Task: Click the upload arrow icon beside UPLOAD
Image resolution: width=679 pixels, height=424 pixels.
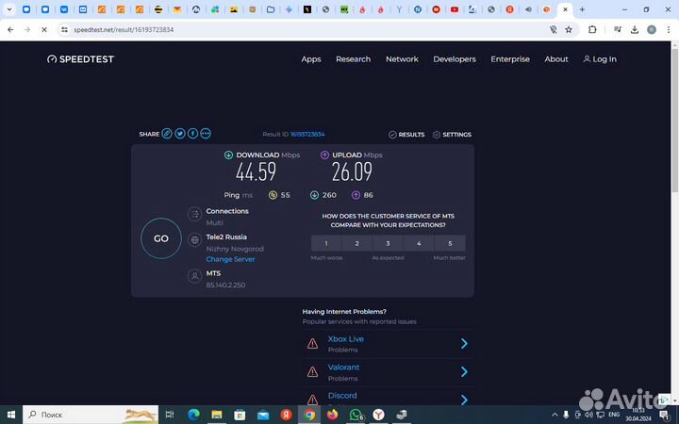Action: click(324, 155)
